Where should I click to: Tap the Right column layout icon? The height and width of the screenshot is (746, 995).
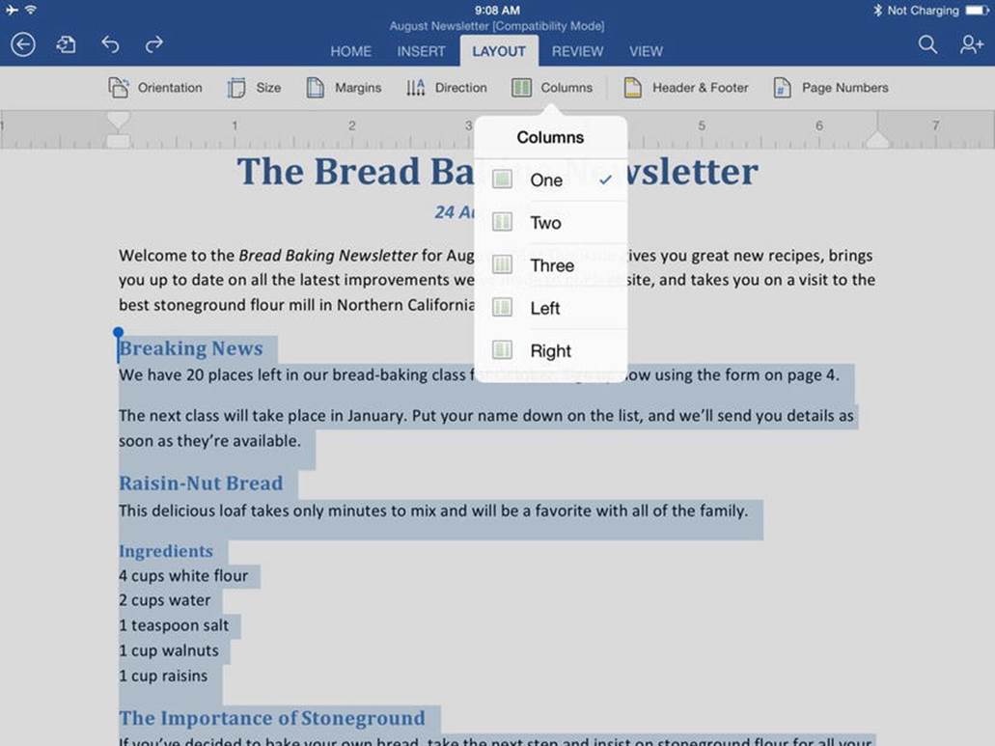(502, 350)
